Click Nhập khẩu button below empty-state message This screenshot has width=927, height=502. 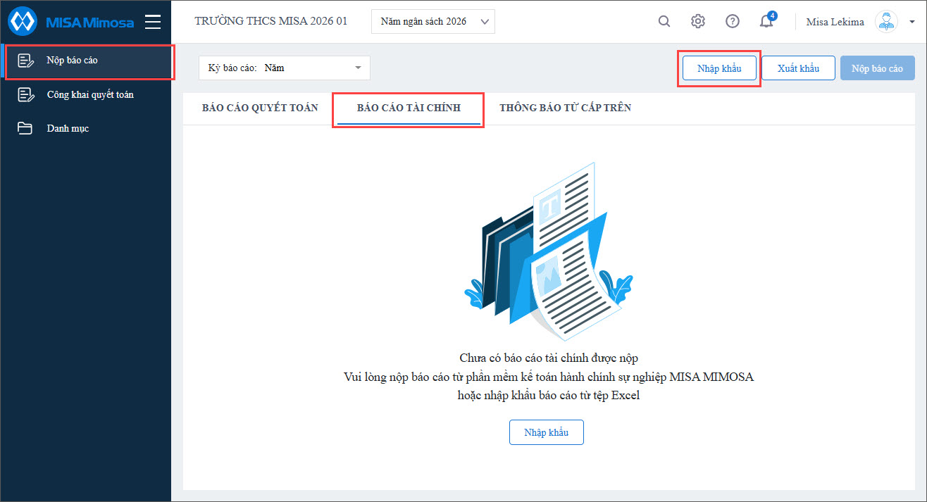[547, 432]
